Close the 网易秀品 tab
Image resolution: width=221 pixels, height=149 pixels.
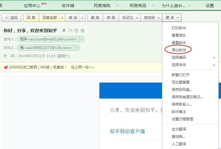click(x=153, y=6)
